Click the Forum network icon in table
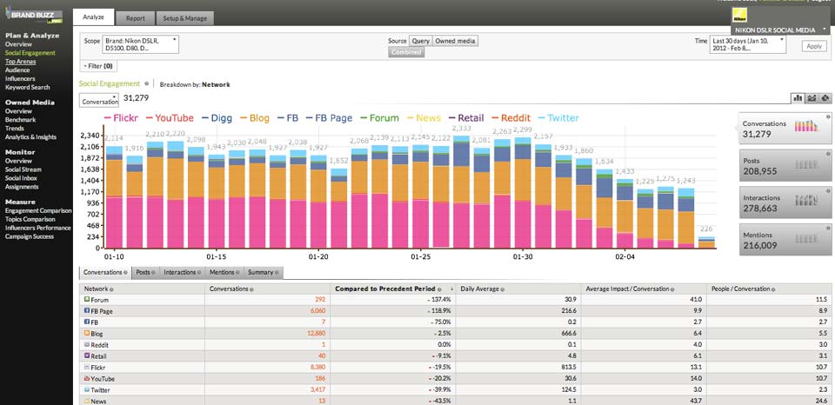835x405 pixels. pos(87,299)
